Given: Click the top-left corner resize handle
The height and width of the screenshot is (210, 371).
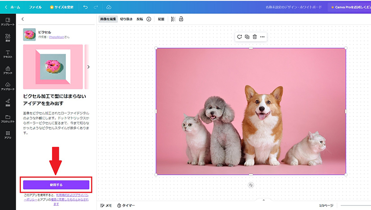Looking at the screenshot, I should [x=156, y=48].
